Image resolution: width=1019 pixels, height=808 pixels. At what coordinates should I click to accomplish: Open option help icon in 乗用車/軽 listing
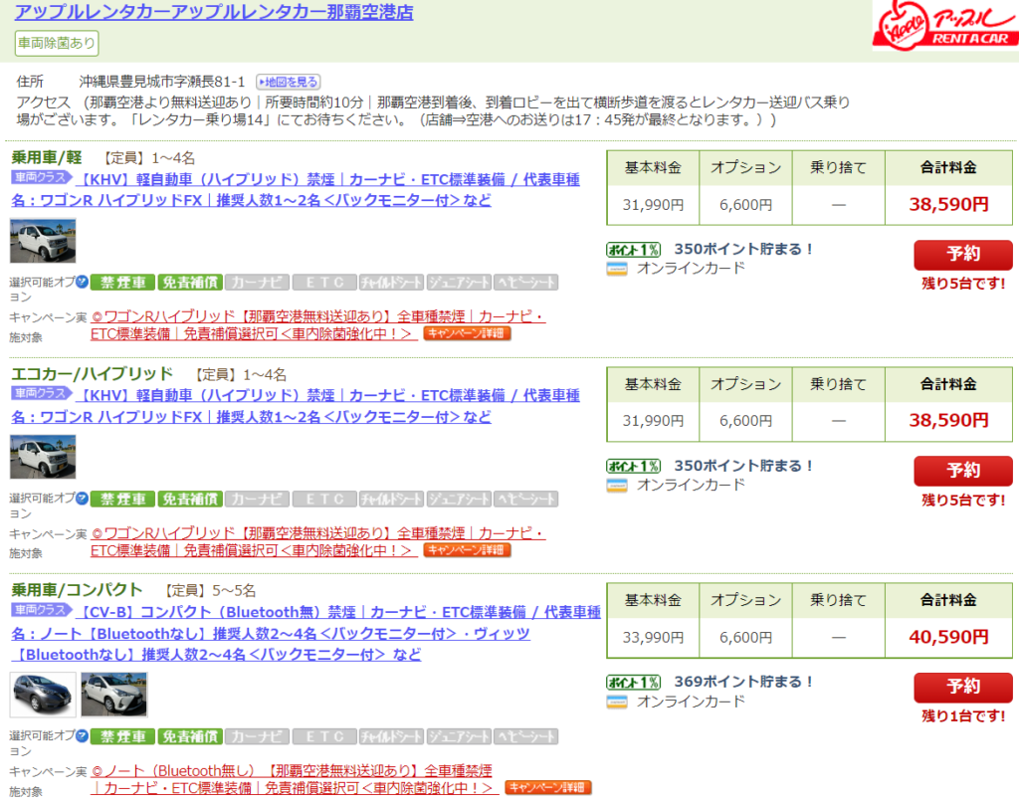click(x=82, y=283)
